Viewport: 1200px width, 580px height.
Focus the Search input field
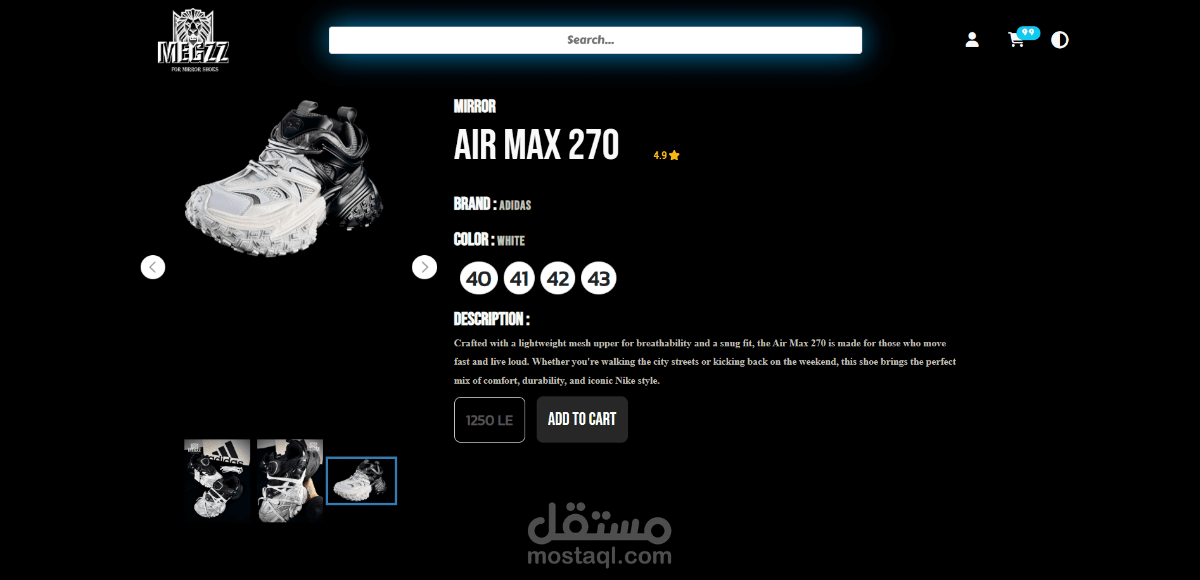(596, 40)
